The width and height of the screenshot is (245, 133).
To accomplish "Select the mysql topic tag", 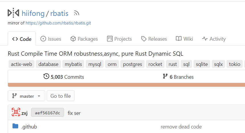I will point(95,64).
